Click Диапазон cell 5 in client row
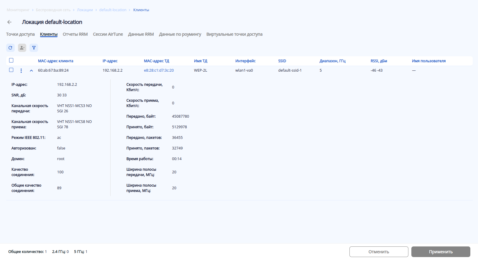The image size is (478, 260). click(x=321, y=70)
